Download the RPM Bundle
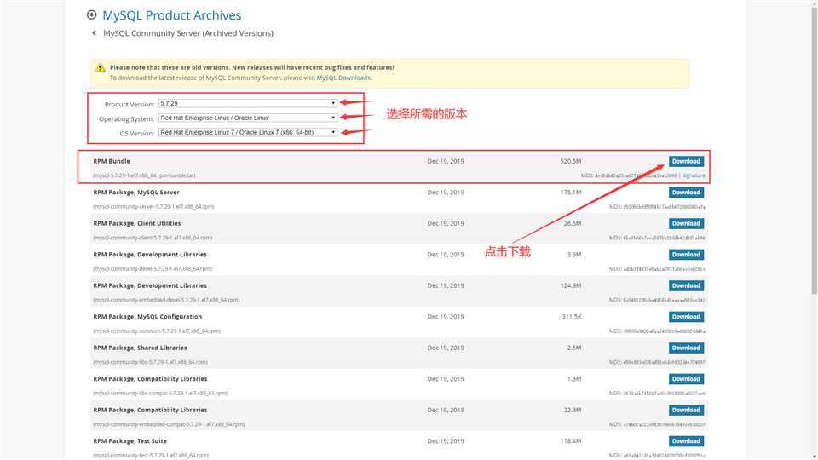 (686, 161)
